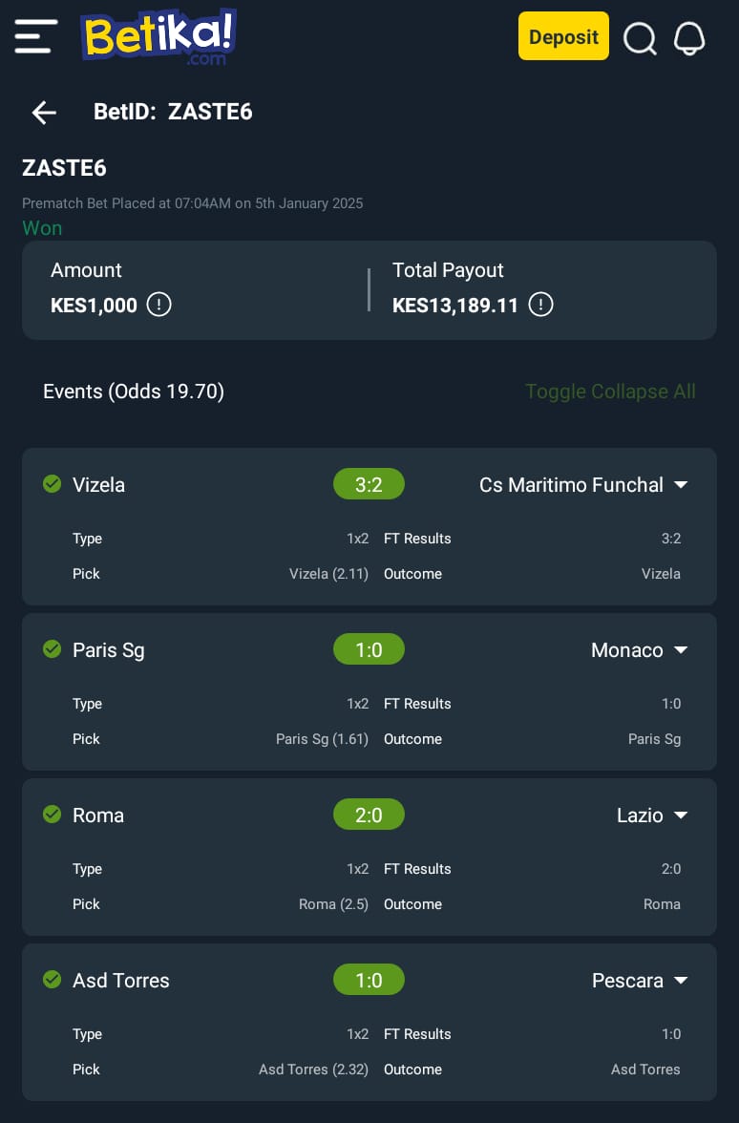The width and height of the screenshot is (739, 1123).
Task: Click the Toggle Collapse All link
Action: 610,392
